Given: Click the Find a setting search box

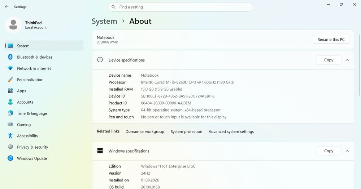Looking at the screenshot, I should point(180,7).
